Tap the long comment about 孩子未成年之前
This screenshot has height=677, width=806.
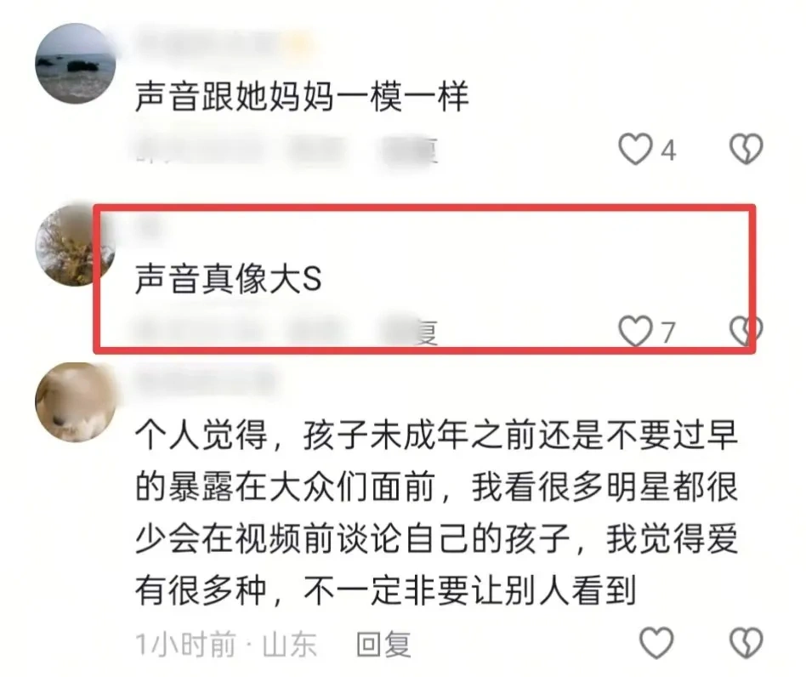pyautogui.click(x=437, y=513)
